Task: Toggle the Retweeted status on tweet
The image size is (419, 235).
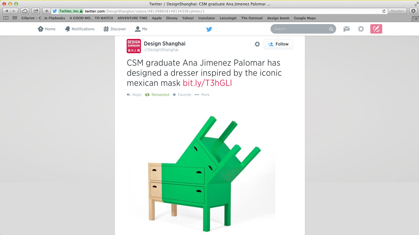Action: click(x=157, y=95)
